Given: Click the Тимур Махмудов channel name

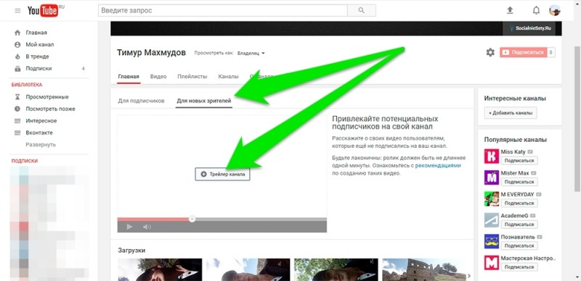Looking at the screenshot, I should (151, 52).
